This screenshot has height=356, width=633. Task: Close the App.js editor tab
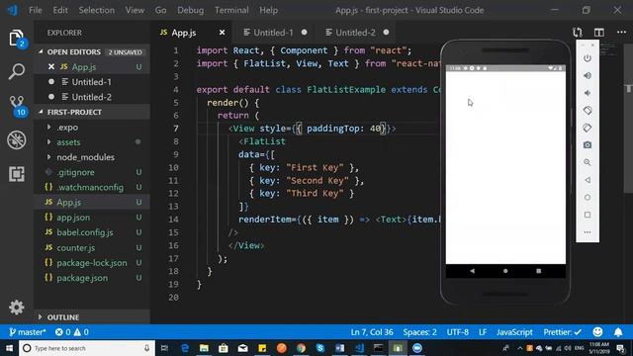(x=222, y=33)
